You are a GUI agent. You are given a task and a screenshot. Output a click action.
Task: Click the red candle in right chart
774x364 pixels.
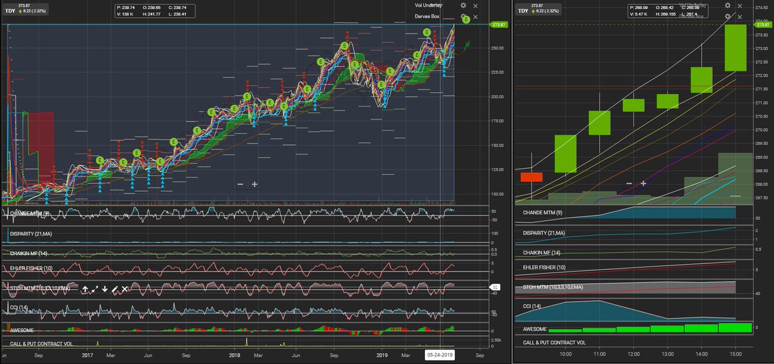531,177
